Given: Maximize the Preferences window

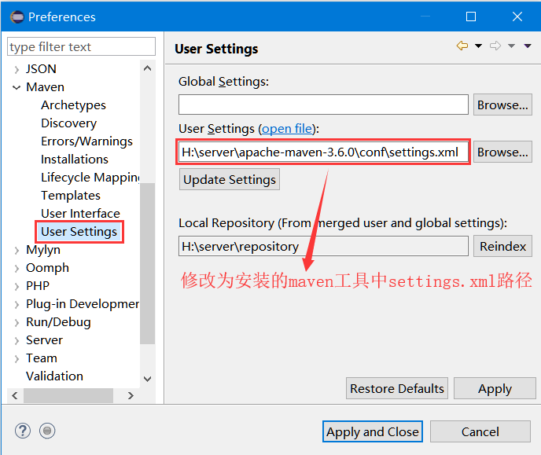Looking at the screenshot, I should (471, 17).
